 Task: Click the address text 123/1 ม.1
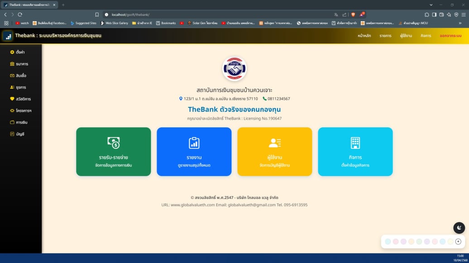pyautogui.click(x=221, y=99)
